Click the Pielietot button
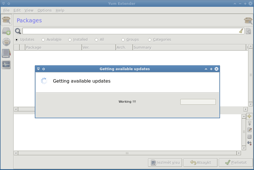Screen dimensions: 254x170 236,163
